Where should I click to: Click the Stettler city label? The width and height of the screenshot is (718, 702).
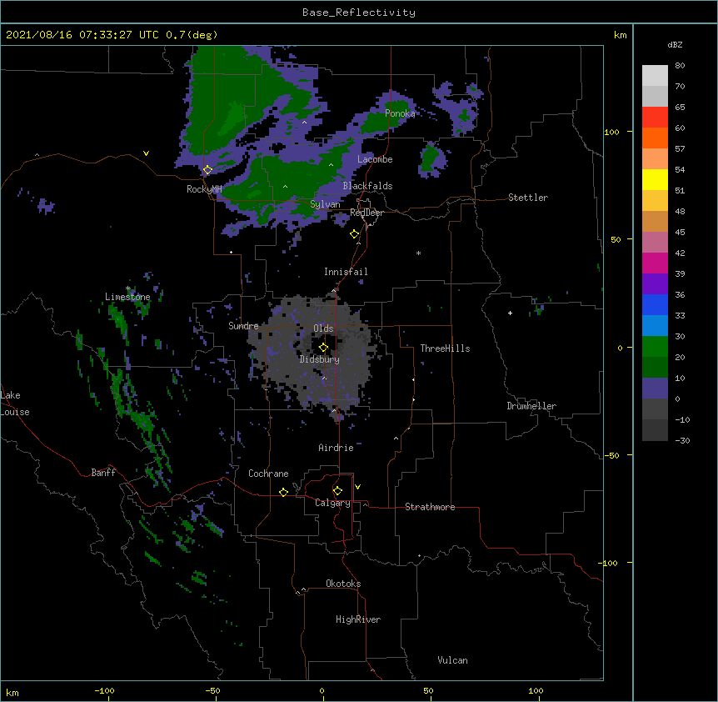[x=528, y=198]
